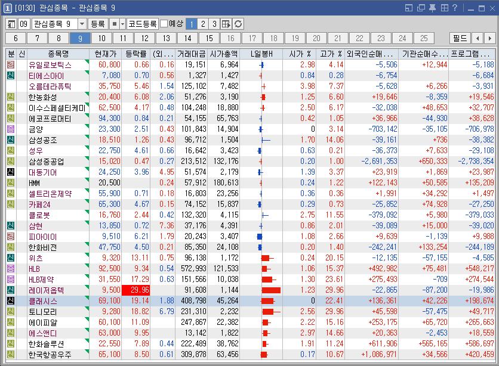
Task: Switch to watchlist tab 7
Action: [x=37, y=38]
